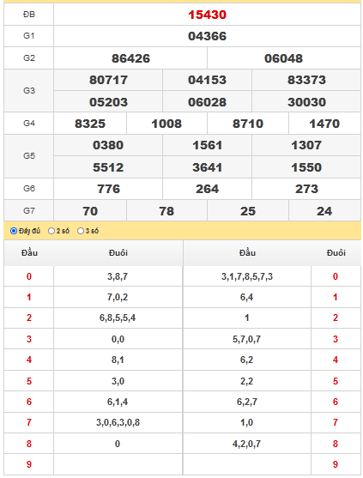Click the G6 prize row label
Screen dimensions: 363x478
29,189
